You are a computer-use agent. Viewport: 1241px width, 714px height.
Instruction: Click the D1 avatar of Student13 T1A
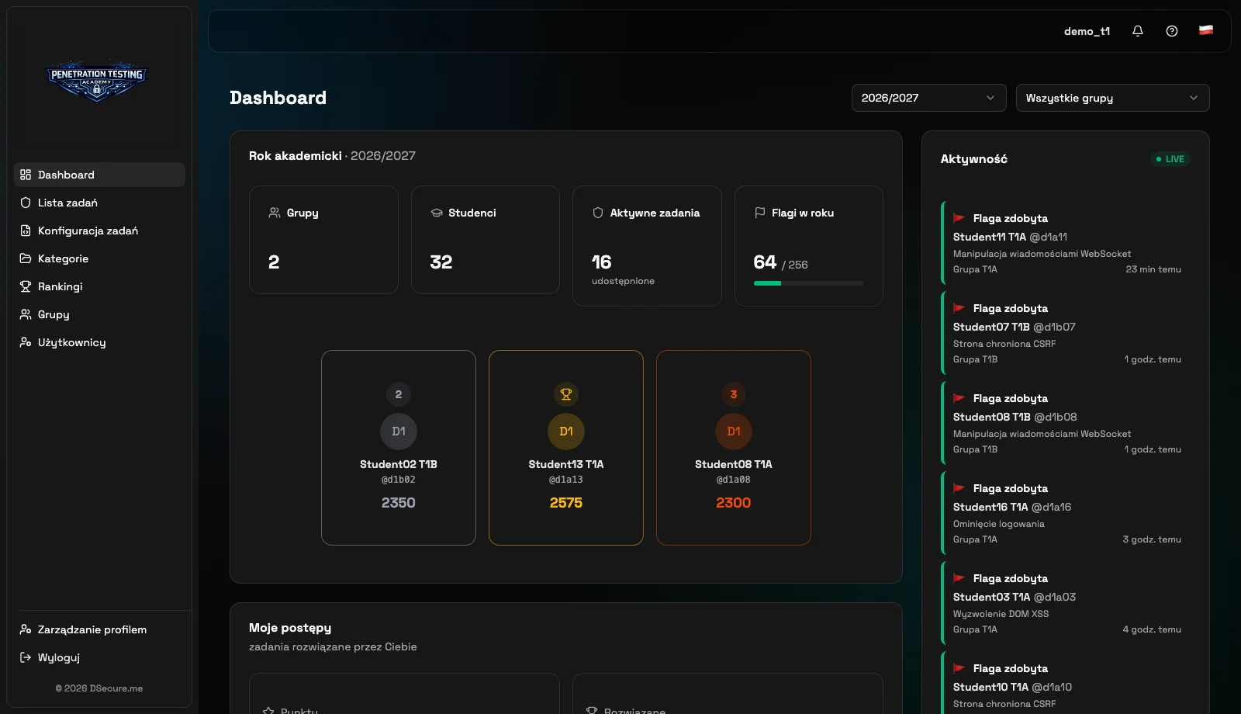coord(566,432)
